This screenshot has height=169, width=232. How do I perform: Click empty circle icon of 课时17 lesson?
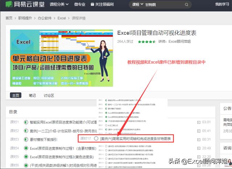click(x=96, y=139)
